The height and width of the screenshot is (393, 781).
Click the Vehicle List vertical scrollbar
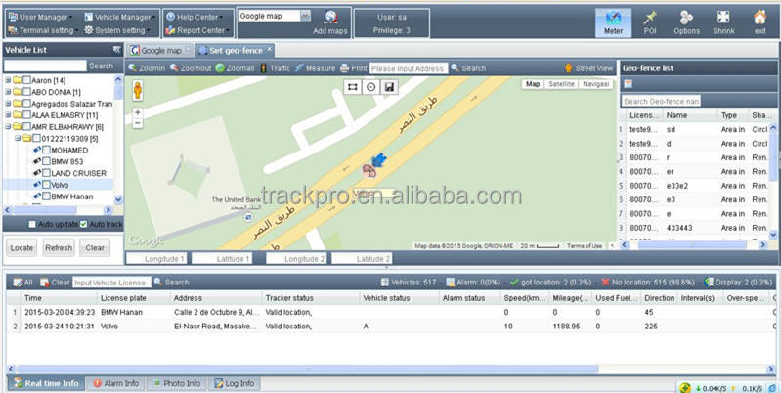(118, 93)
